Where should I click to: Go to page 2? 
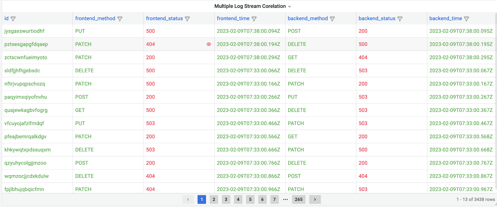tap(214, 200)
